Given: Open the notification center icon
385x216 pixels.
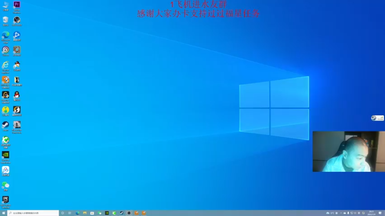Looking at the screenshot, I should click(x=380, y=213).
